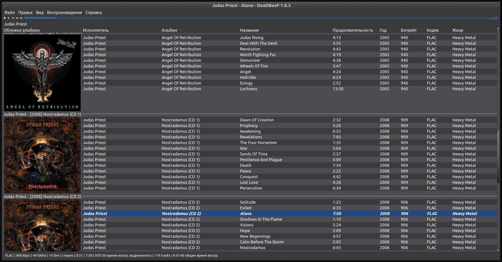Image resolution: width=502 pixels, height=262 pixels.
Task: Click the Play button in toolbar
Action: (9, 18)
